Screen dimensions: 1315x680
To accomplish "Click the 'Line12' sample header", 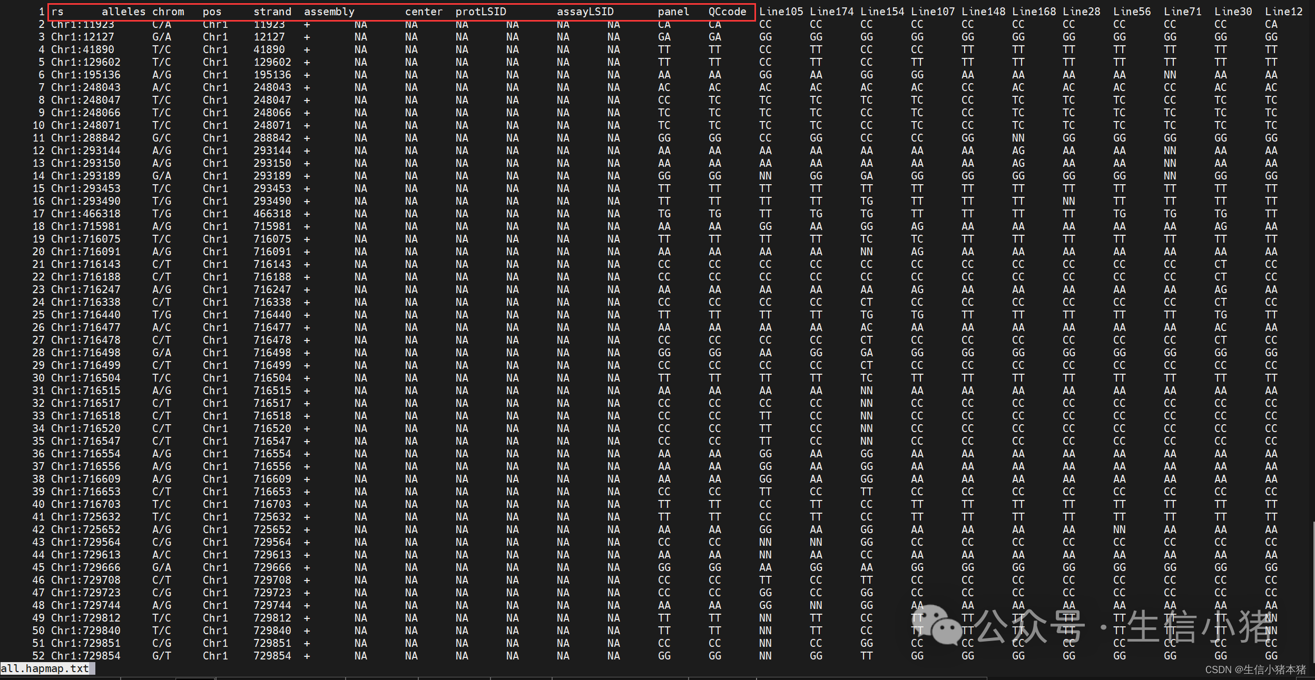I will [x=1283, y=12].
